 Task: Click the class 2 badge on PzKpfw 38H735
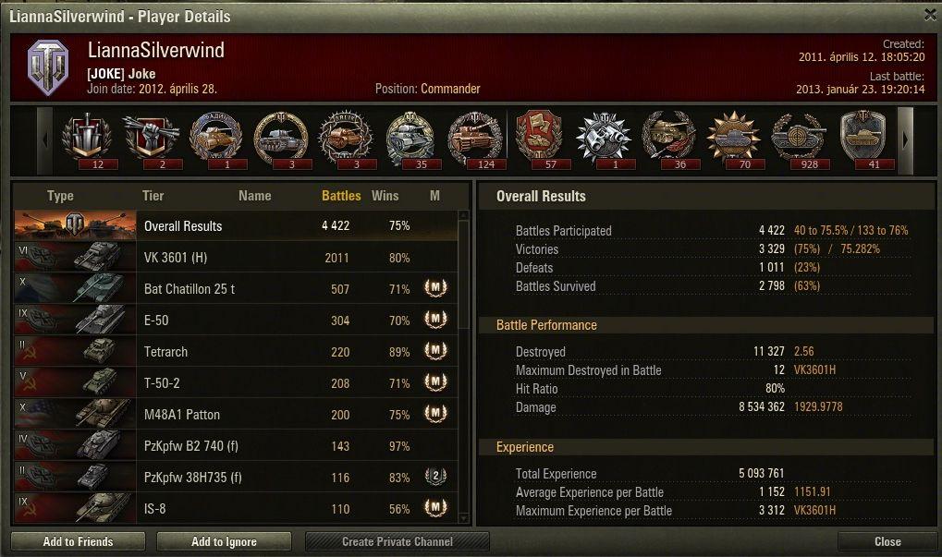tap(435, 476)
